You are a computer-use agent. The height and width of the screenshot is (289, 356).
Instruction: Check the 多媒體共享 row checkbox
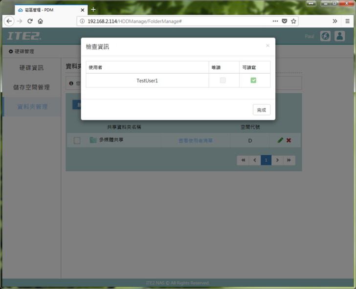pyautogui.click(x=77, y=140)
